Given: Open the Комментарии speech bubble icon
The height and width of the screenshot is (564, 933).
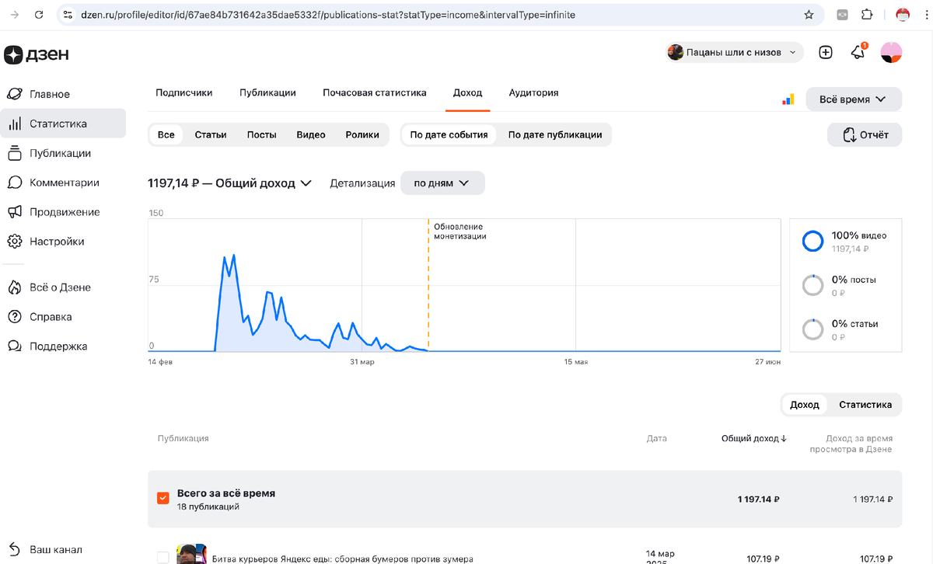Looking at the screenshot, I should pos(15,183).
